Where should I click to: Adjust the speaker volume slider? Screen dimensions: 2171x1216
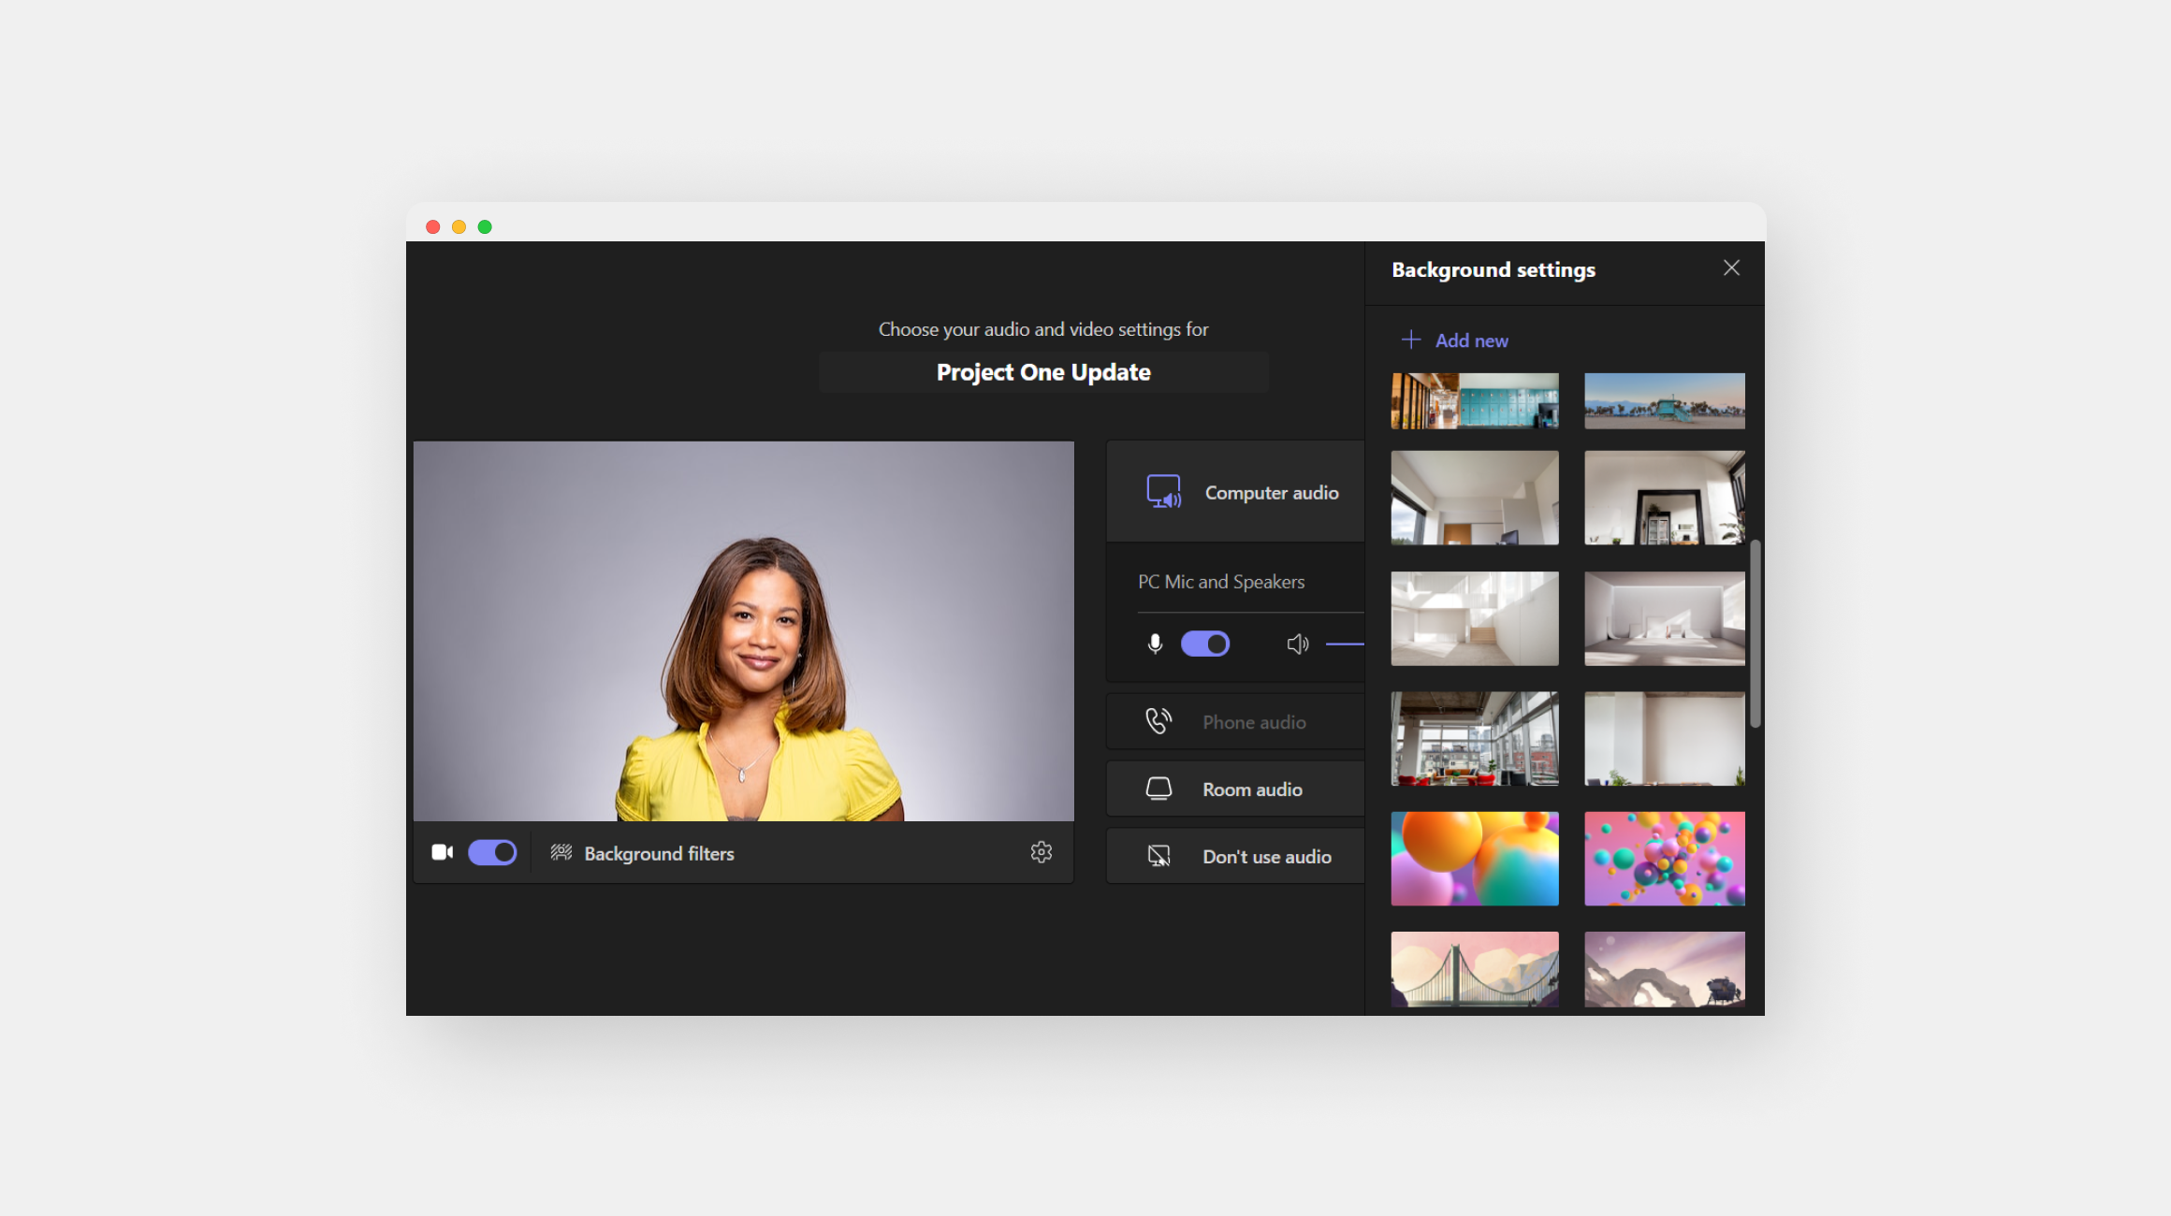pos(1345,644)
